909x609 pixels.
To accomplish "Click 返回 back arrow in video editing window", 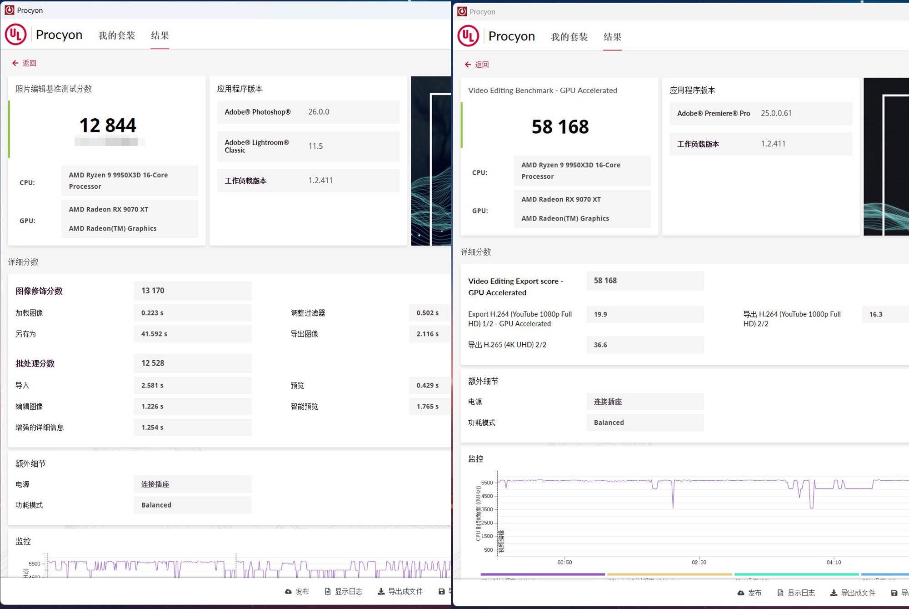I will (x=468, y=65).
